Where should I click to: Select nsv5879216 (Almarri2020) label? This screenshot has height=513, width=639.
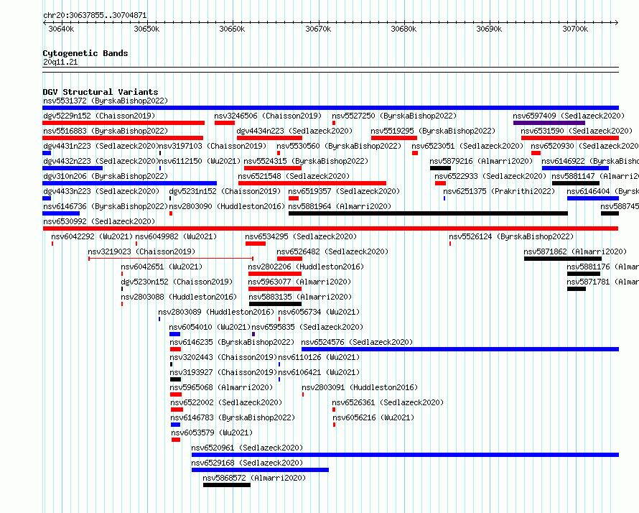[481, 161]
